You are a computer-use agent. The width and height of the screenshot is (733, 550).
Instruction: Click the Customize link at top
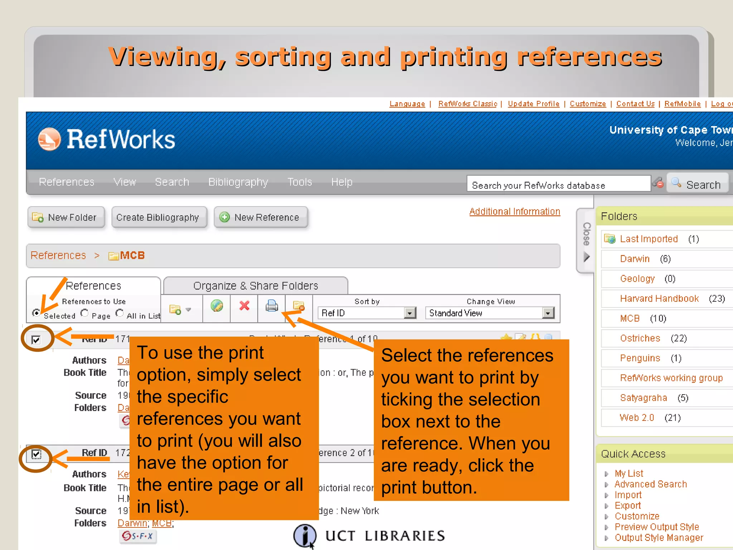(x=588, y=104)
